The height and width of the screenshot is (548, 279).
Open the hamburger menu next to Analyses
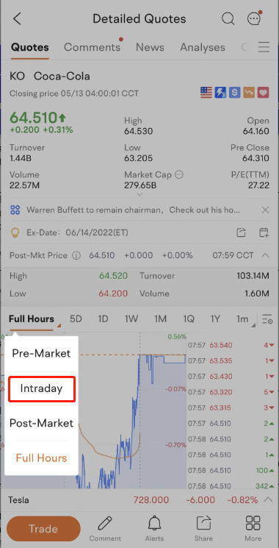(x=264, y=47)
